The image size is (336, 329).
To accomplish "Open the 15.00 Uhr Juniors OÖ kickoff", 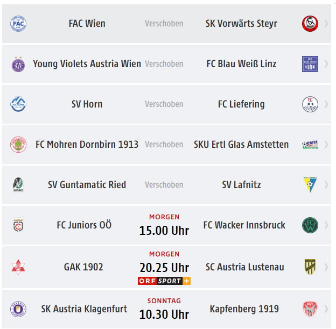I will pos(164,231).
